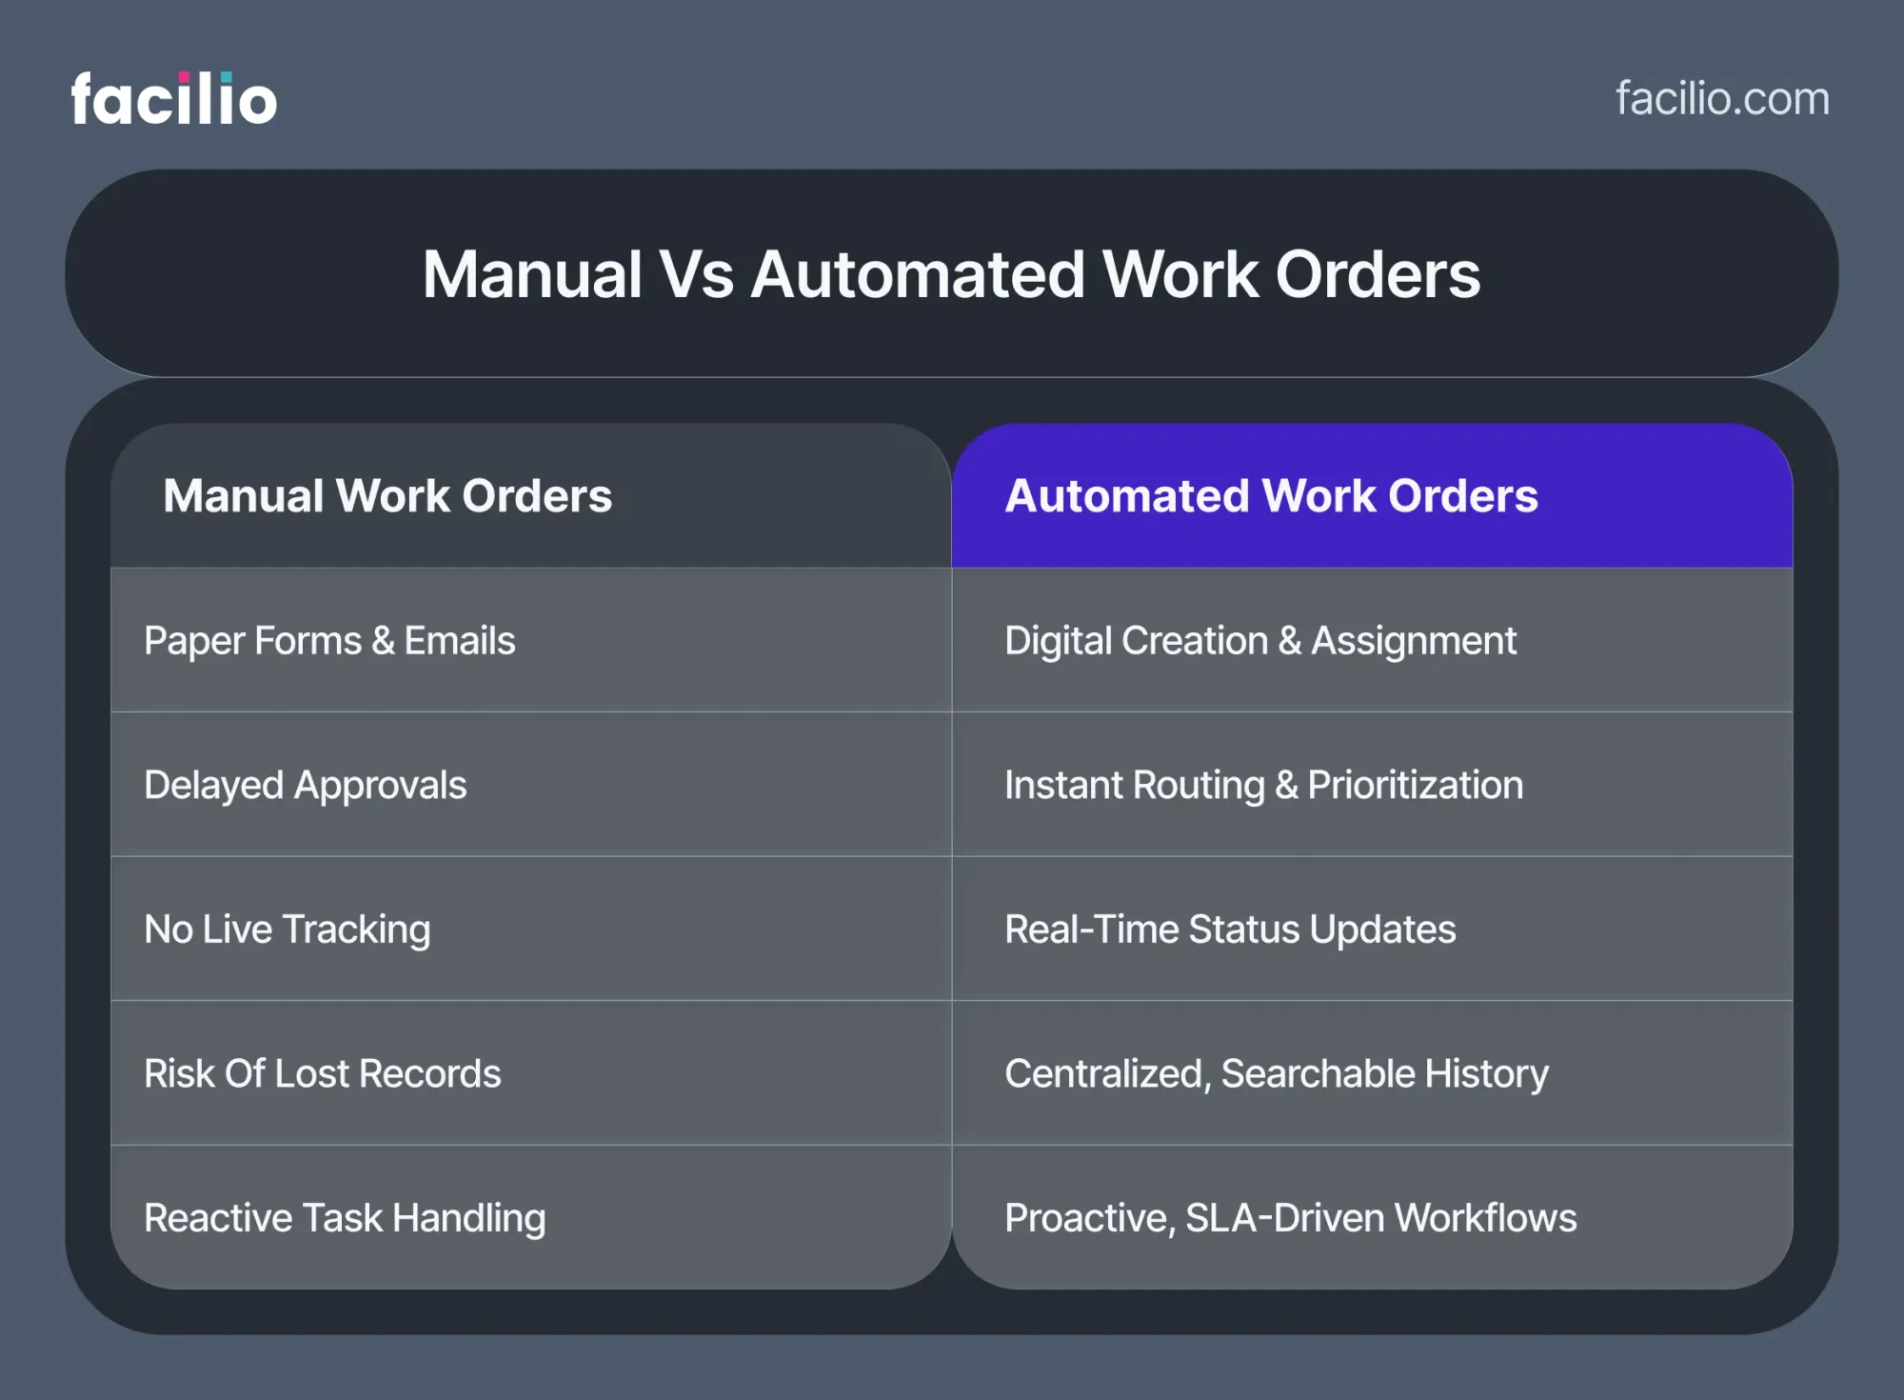This screenshot has width=1904, height=1400.
Task: Click the Real-Time Status Updates cell
Action: click(x=1229, y=930)
